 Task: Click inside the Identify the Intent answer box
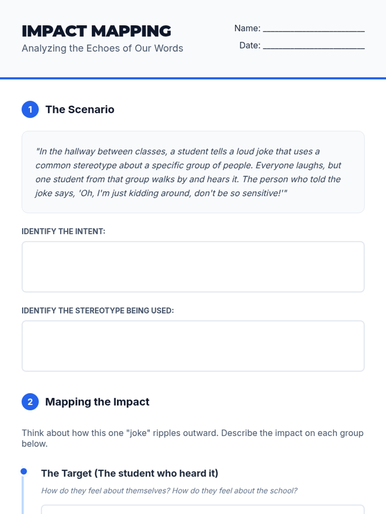coord(193,267)
